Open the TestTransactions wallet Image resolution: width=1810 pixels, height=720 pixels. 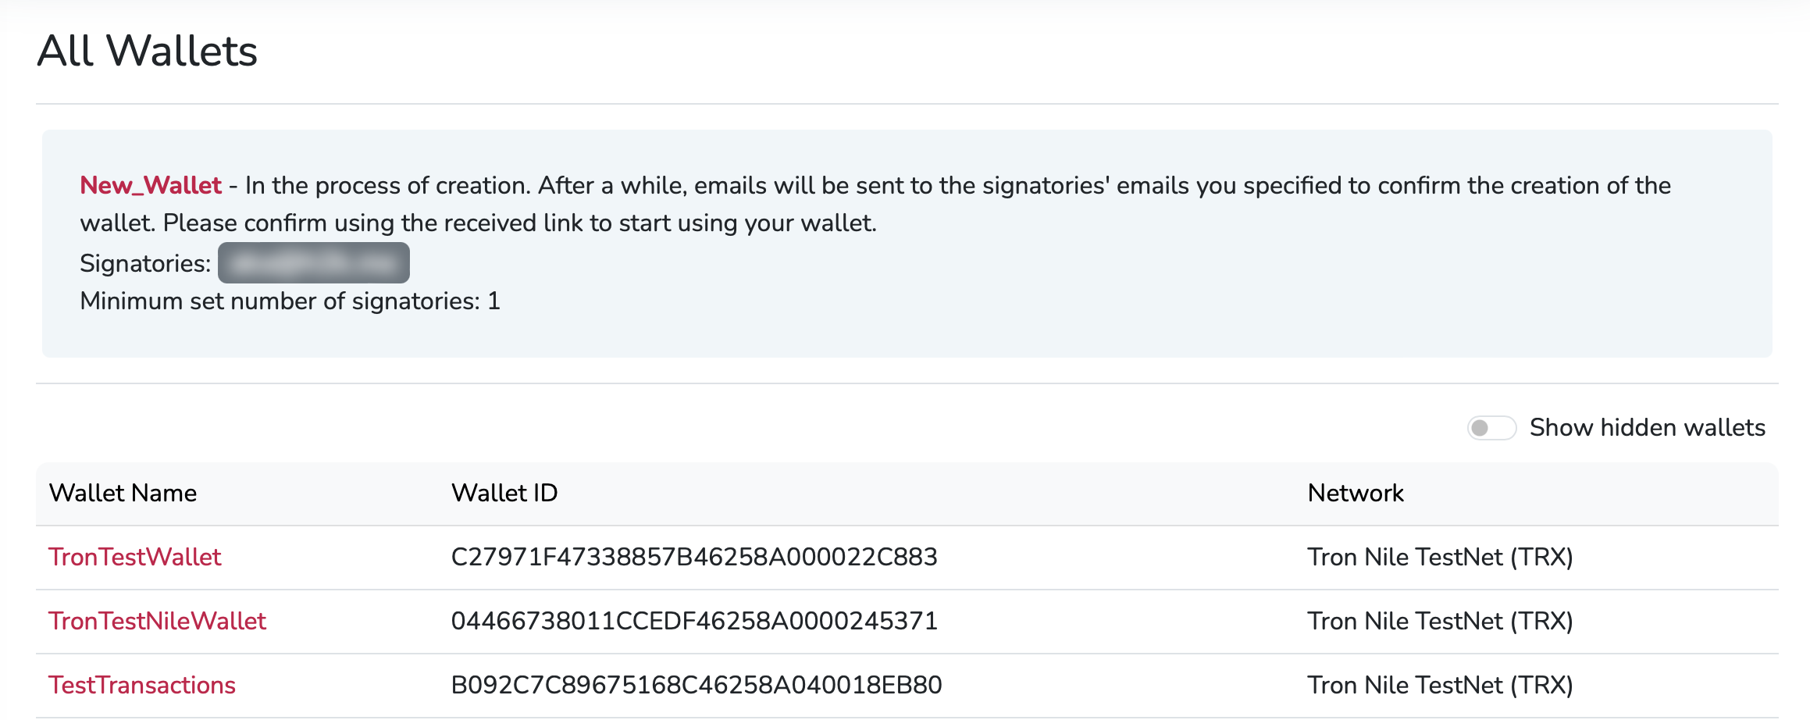click(x=142, y=686)
